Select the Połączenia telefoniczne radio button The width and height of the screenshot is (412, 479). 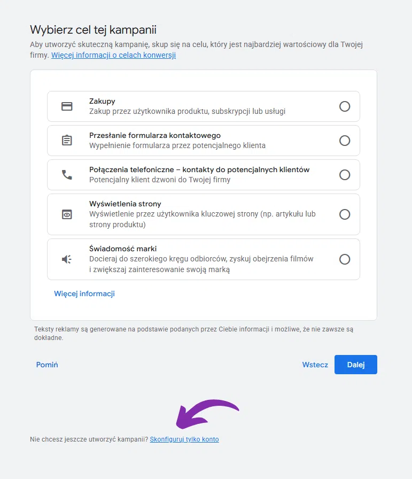(345, 175)
